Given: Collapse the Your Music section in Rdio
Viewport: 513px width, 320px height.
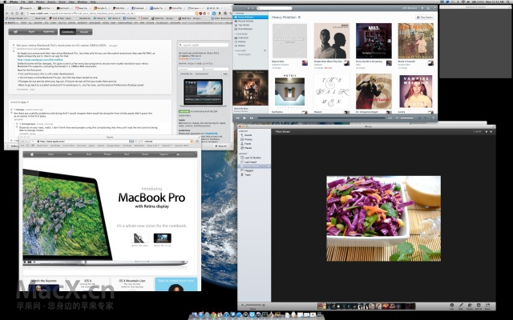Looking at the screenshot, I should point(235,34).
